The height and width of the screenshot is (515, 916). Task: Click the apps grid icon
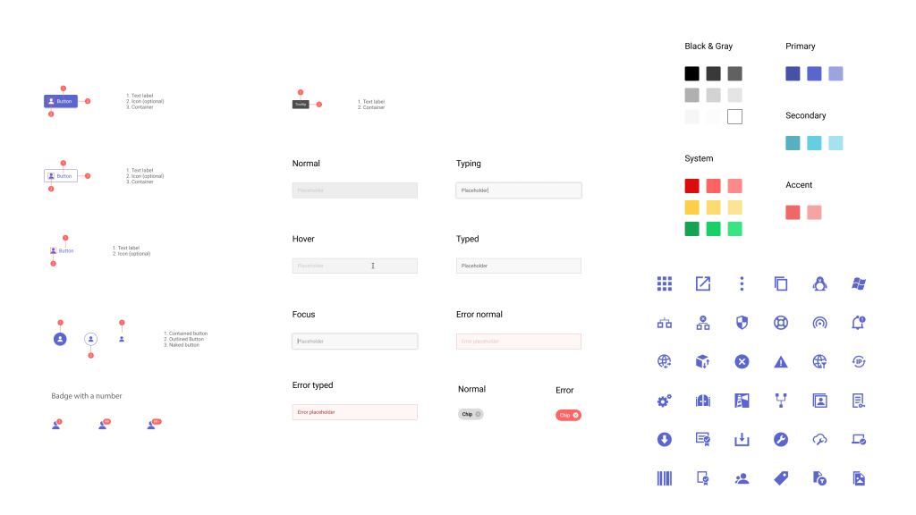[x=664, y=284]
